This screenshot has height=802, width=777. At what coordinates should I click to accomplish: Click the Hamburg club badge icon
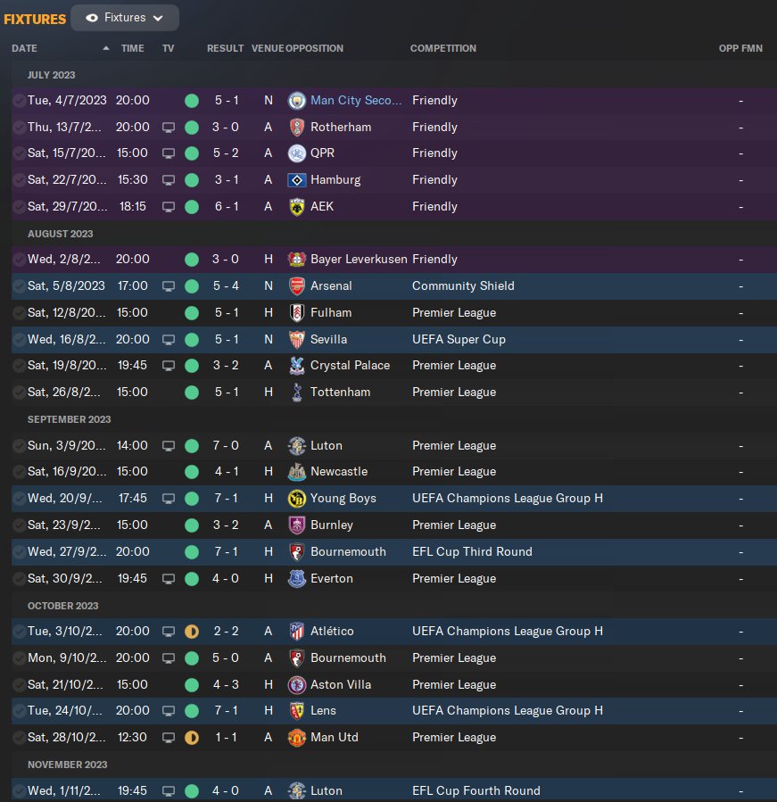pos(297,180)
